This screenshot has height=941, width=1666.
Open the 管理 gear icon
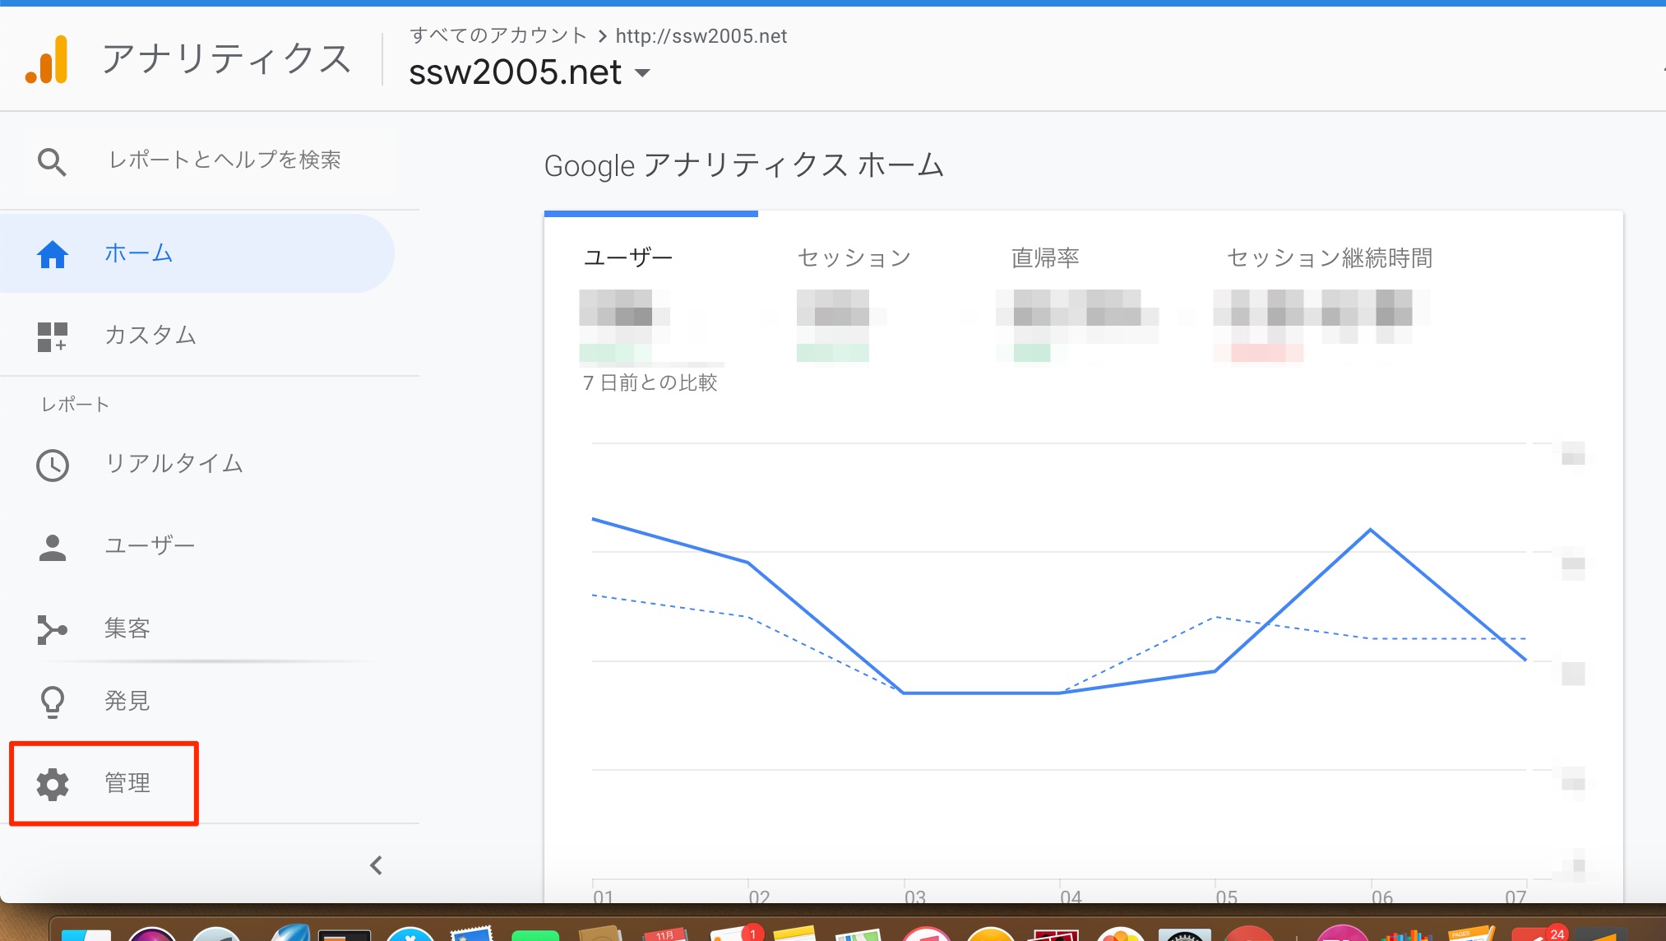pyautogui.click(x=53, y=784)
